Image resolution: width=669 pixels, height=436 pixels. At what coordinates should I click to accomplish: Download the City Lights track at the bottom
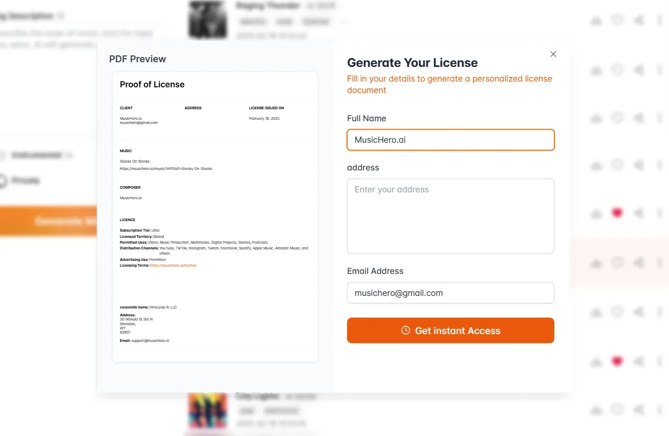596,410
